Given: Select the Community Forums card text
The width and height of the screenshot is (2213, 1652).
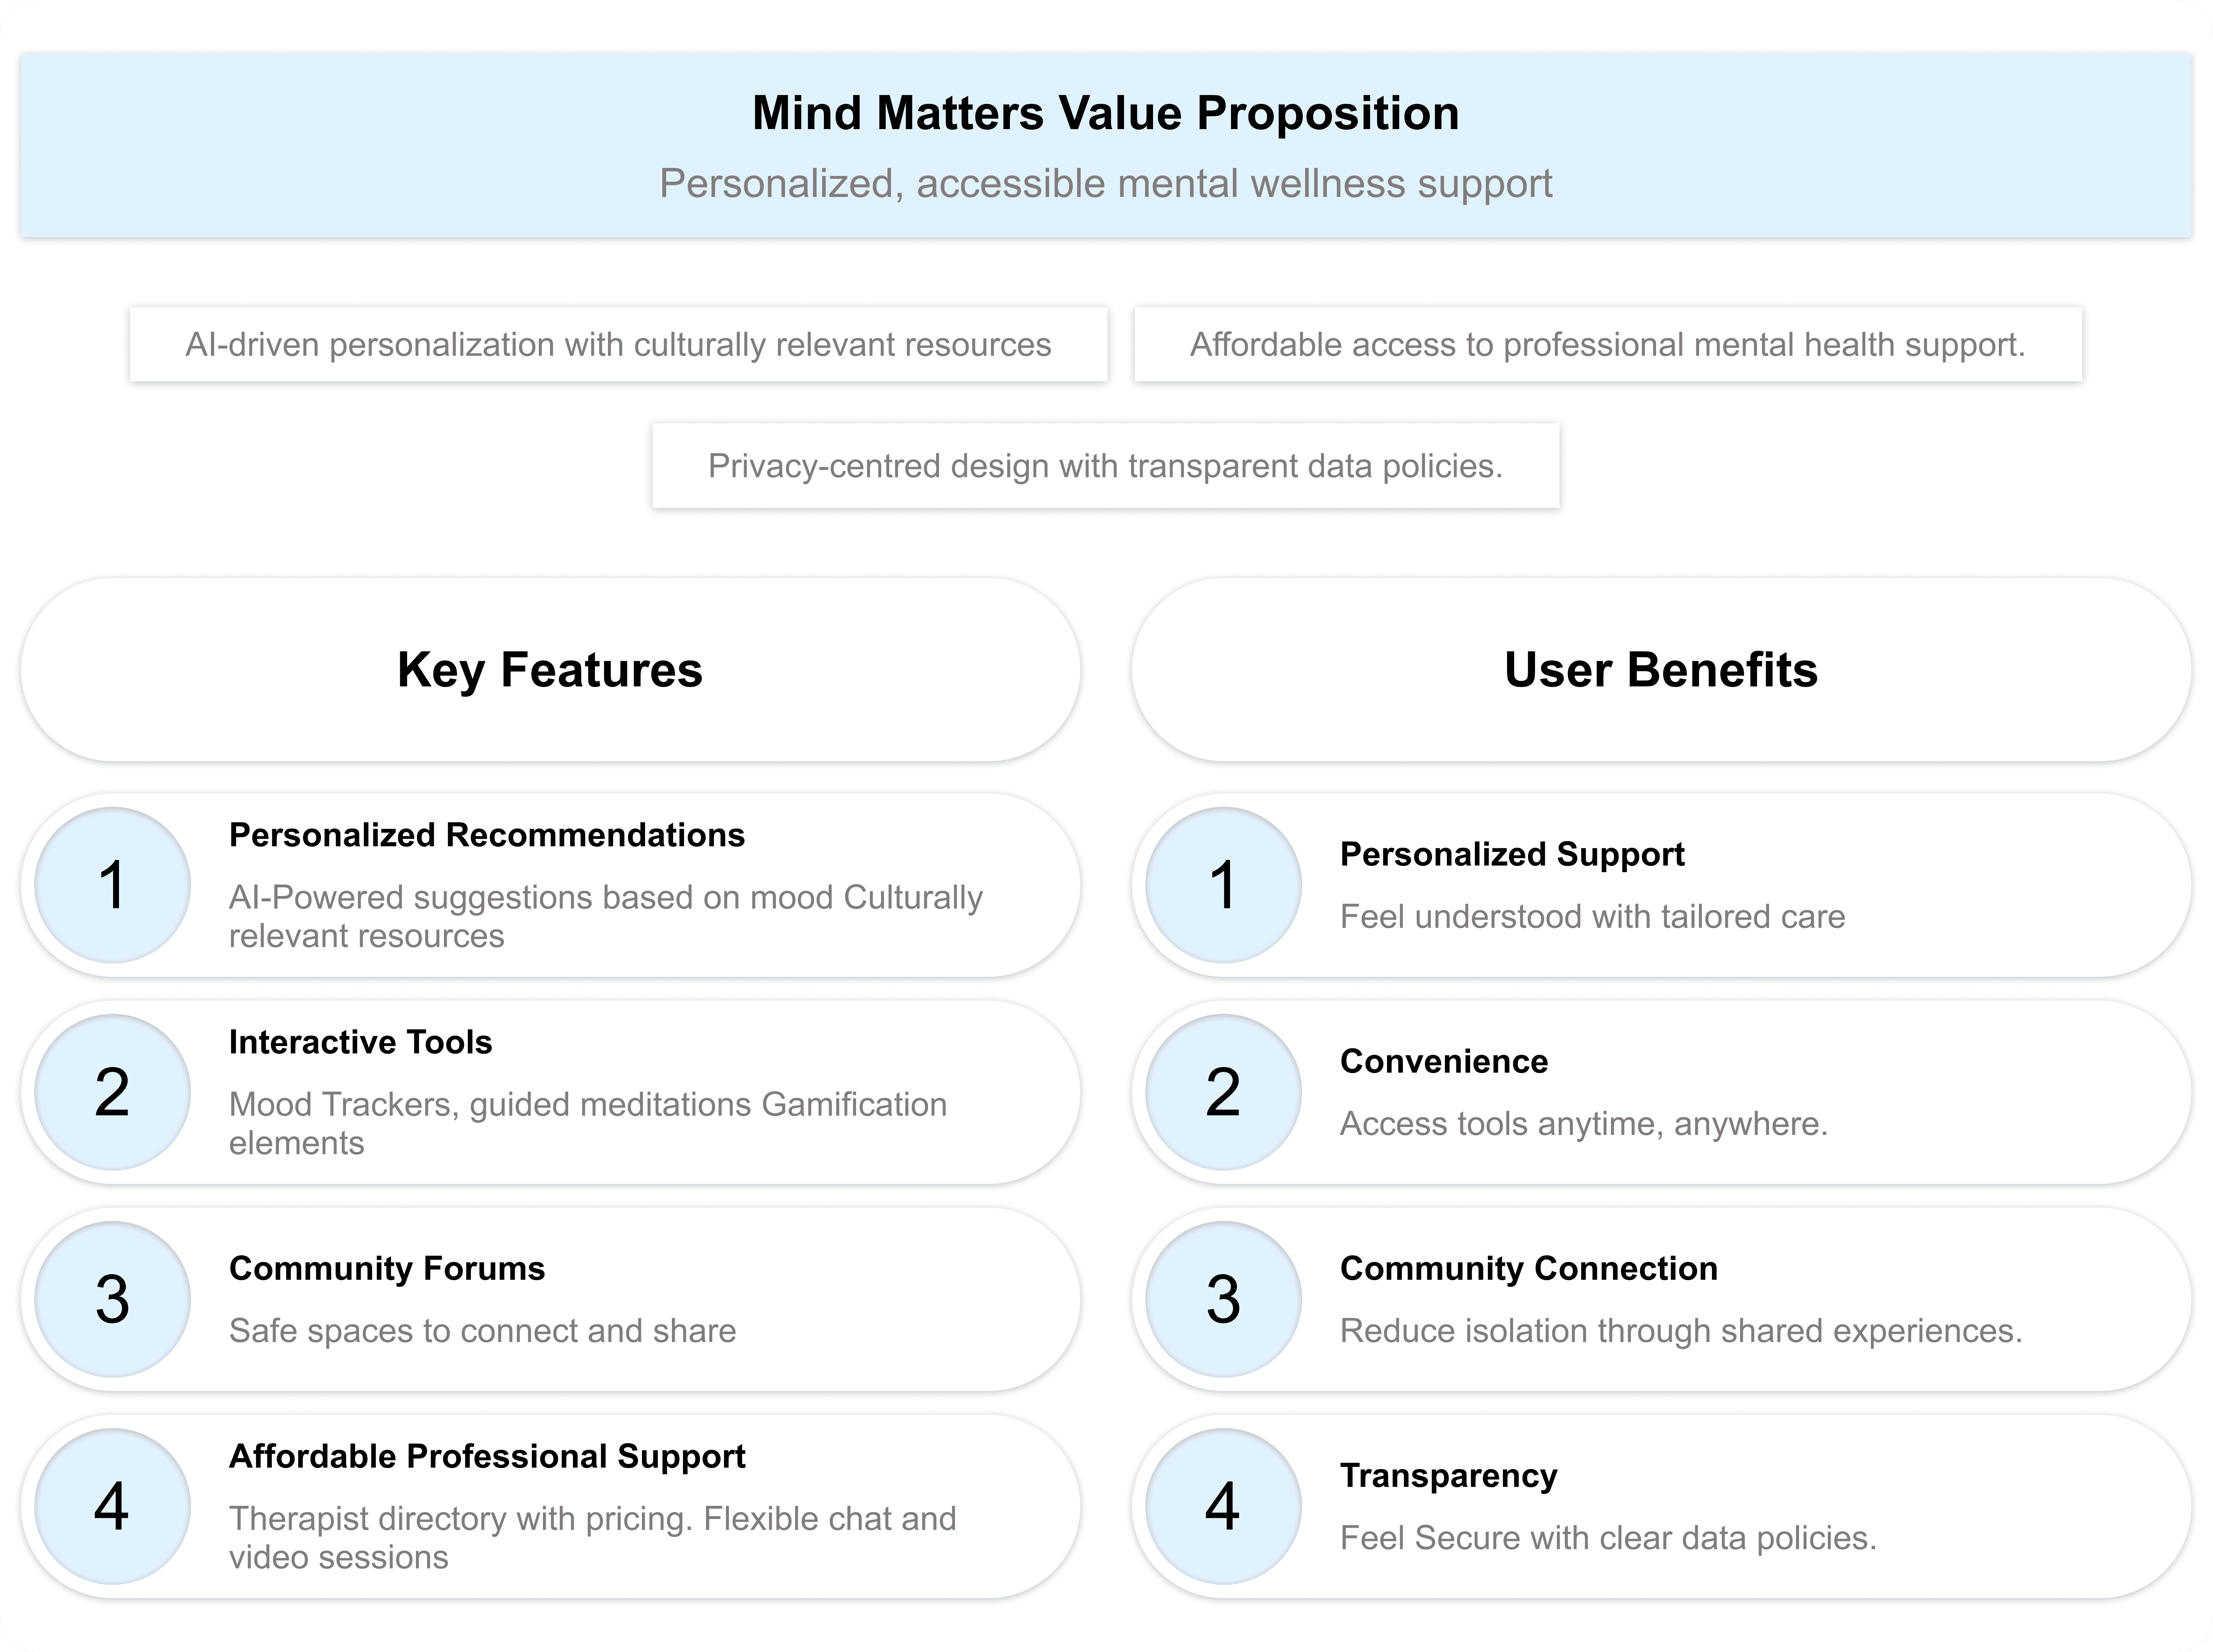Looking at the screenshot, I should pos(483,1331).
